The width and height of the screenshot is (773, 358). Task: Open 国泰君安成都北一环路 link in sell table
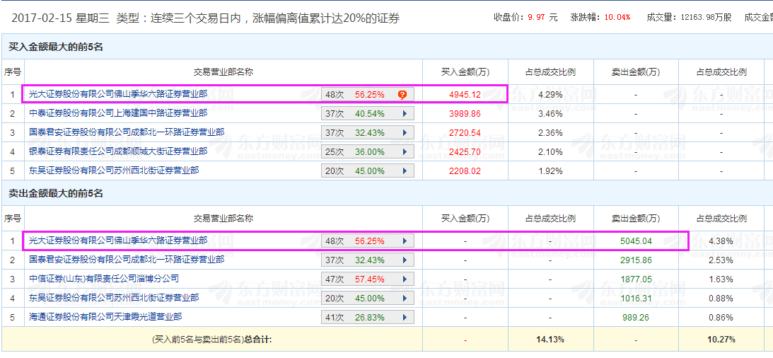[127, 260]
